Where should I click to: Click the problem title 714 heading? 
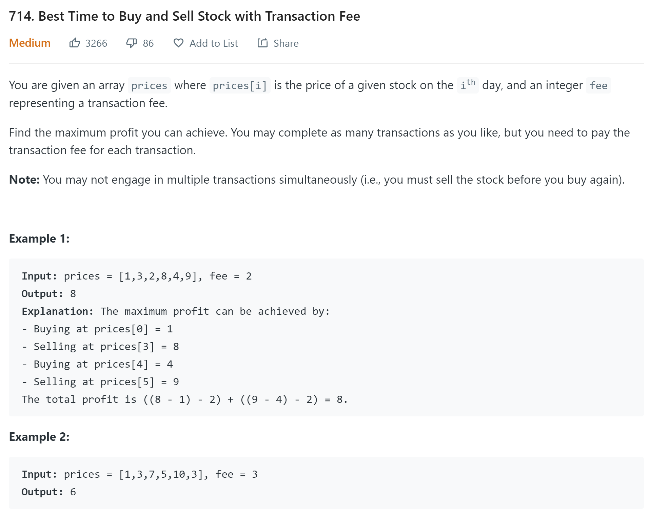[x=184, y=16]
